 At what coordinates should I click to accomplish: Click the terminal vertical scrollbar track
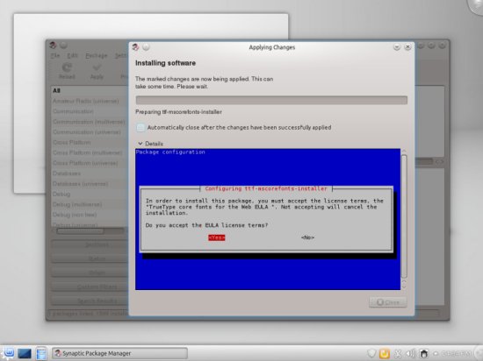(x=404, y=216)
